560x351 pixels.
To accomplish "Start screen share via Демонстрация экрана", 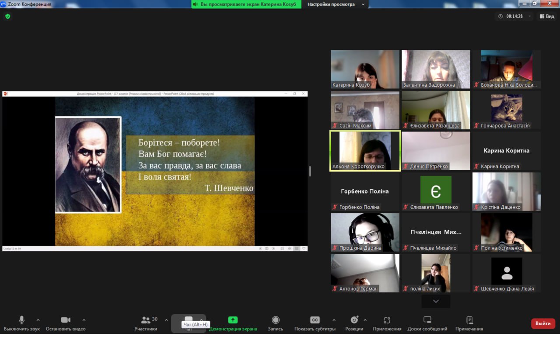I will tap(233, 320).
